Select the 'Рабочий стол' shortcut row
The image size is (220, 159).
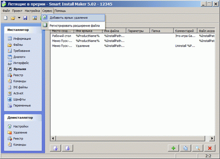pos(61,36)
